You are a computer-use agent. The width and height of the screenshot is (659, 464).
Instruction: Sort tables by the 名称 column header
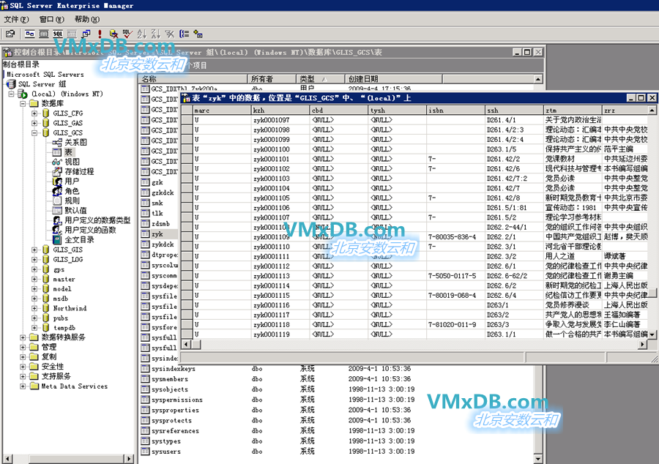[x=193, y=79]
